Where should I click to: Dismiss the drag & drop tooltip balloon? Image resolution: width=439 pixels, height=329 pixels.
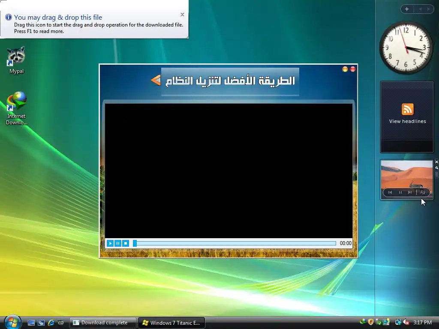tap(182, 15)
